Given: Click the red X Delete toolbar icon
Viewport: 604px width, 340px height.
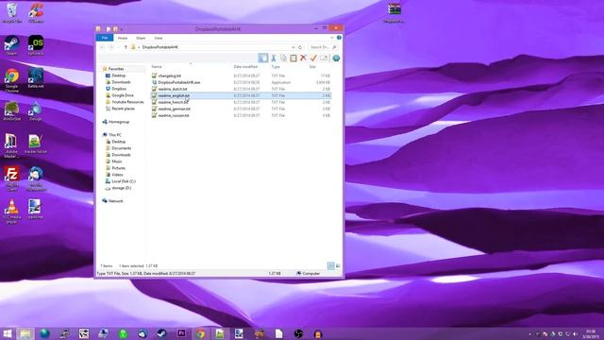Looking at the screenshot, I should point(303,59).
